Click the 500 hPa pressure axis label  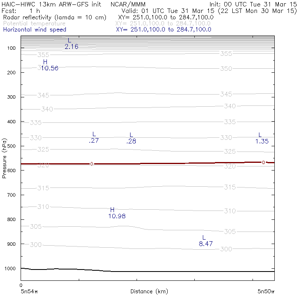pyautogui.click(x=11, y=146)
